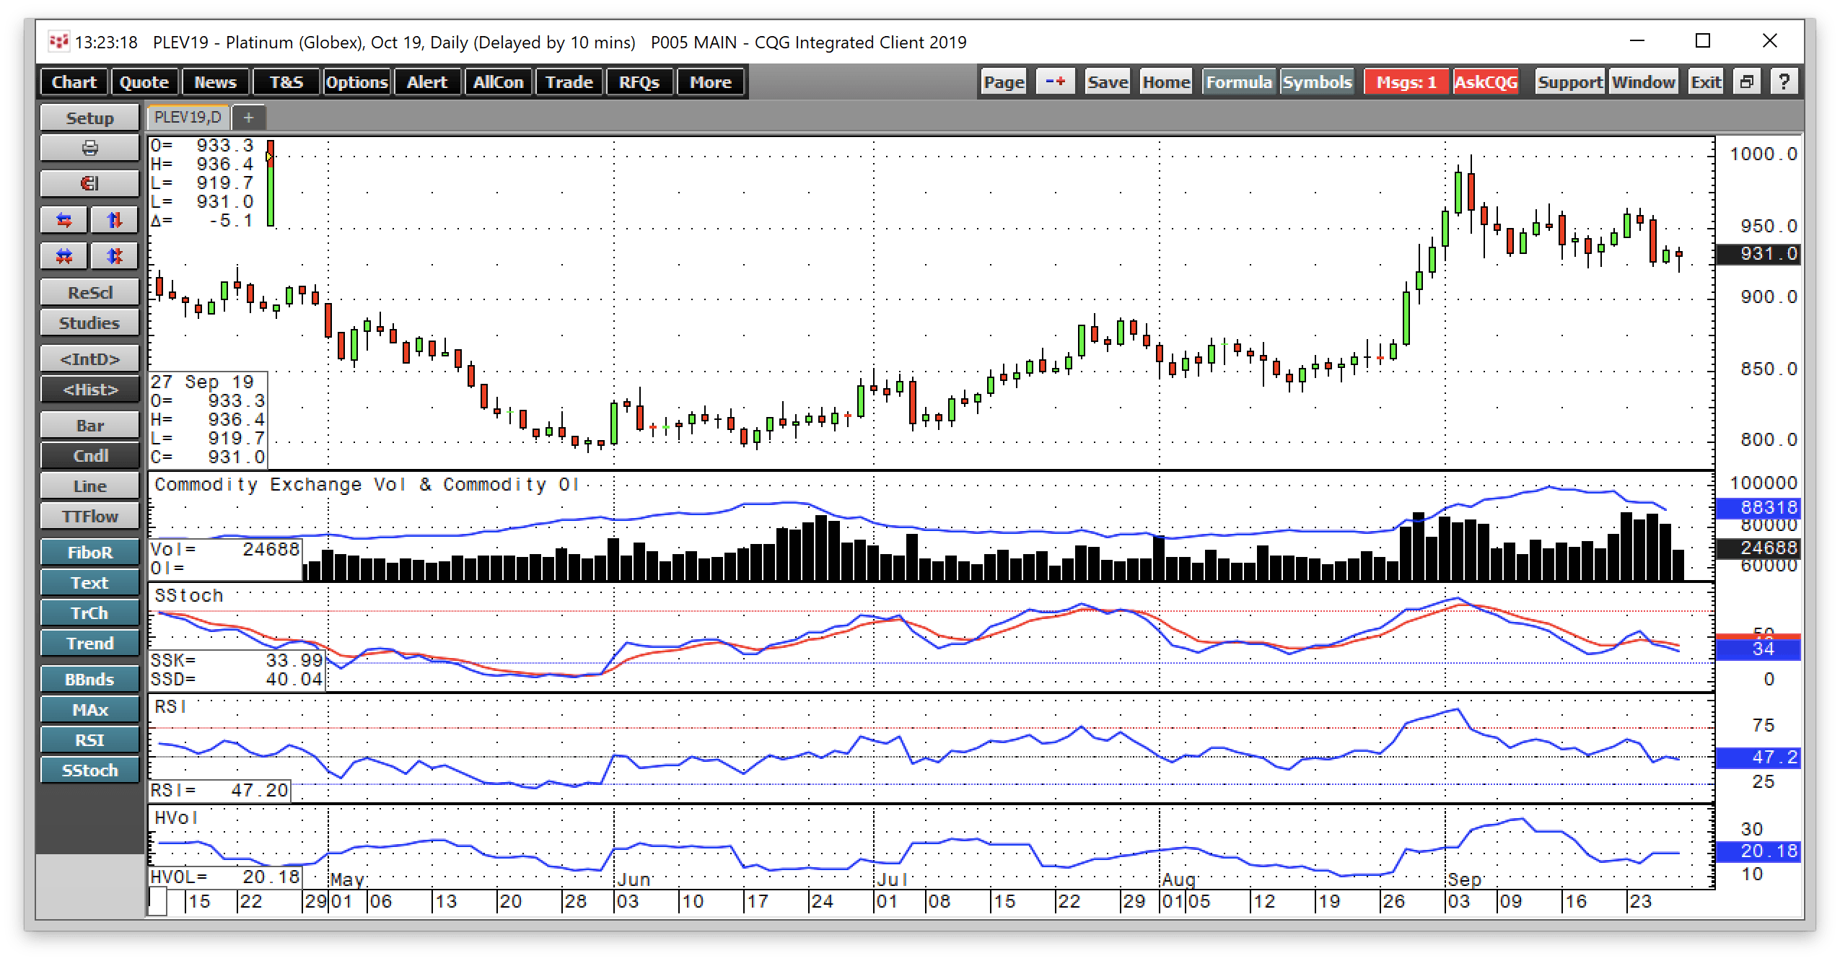
Task: Expand the More menu
Action: click(x=710, y=82)
